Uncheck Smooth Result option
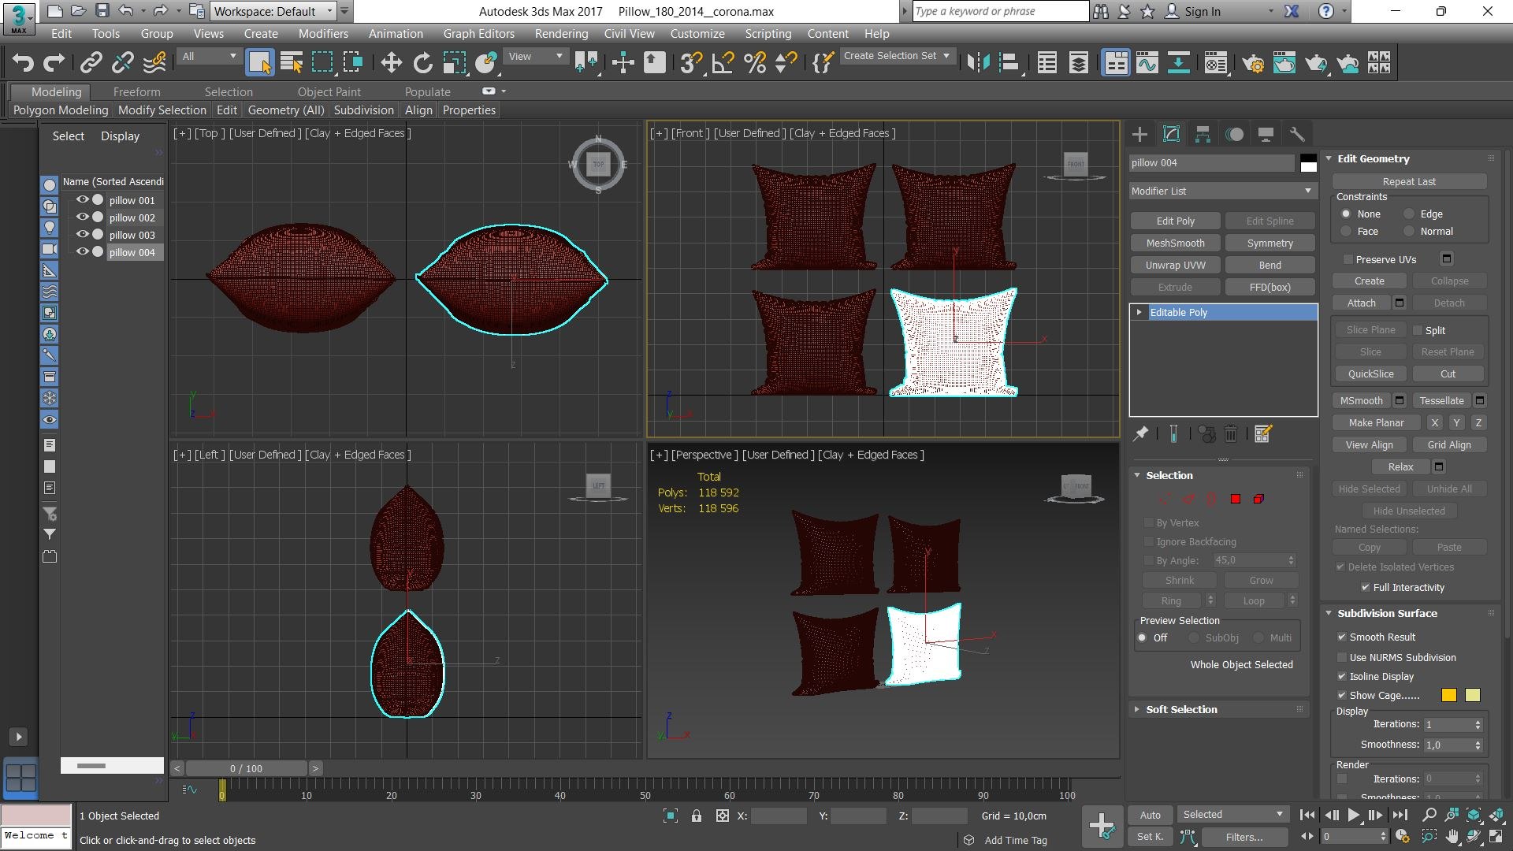 (1341, 637)
